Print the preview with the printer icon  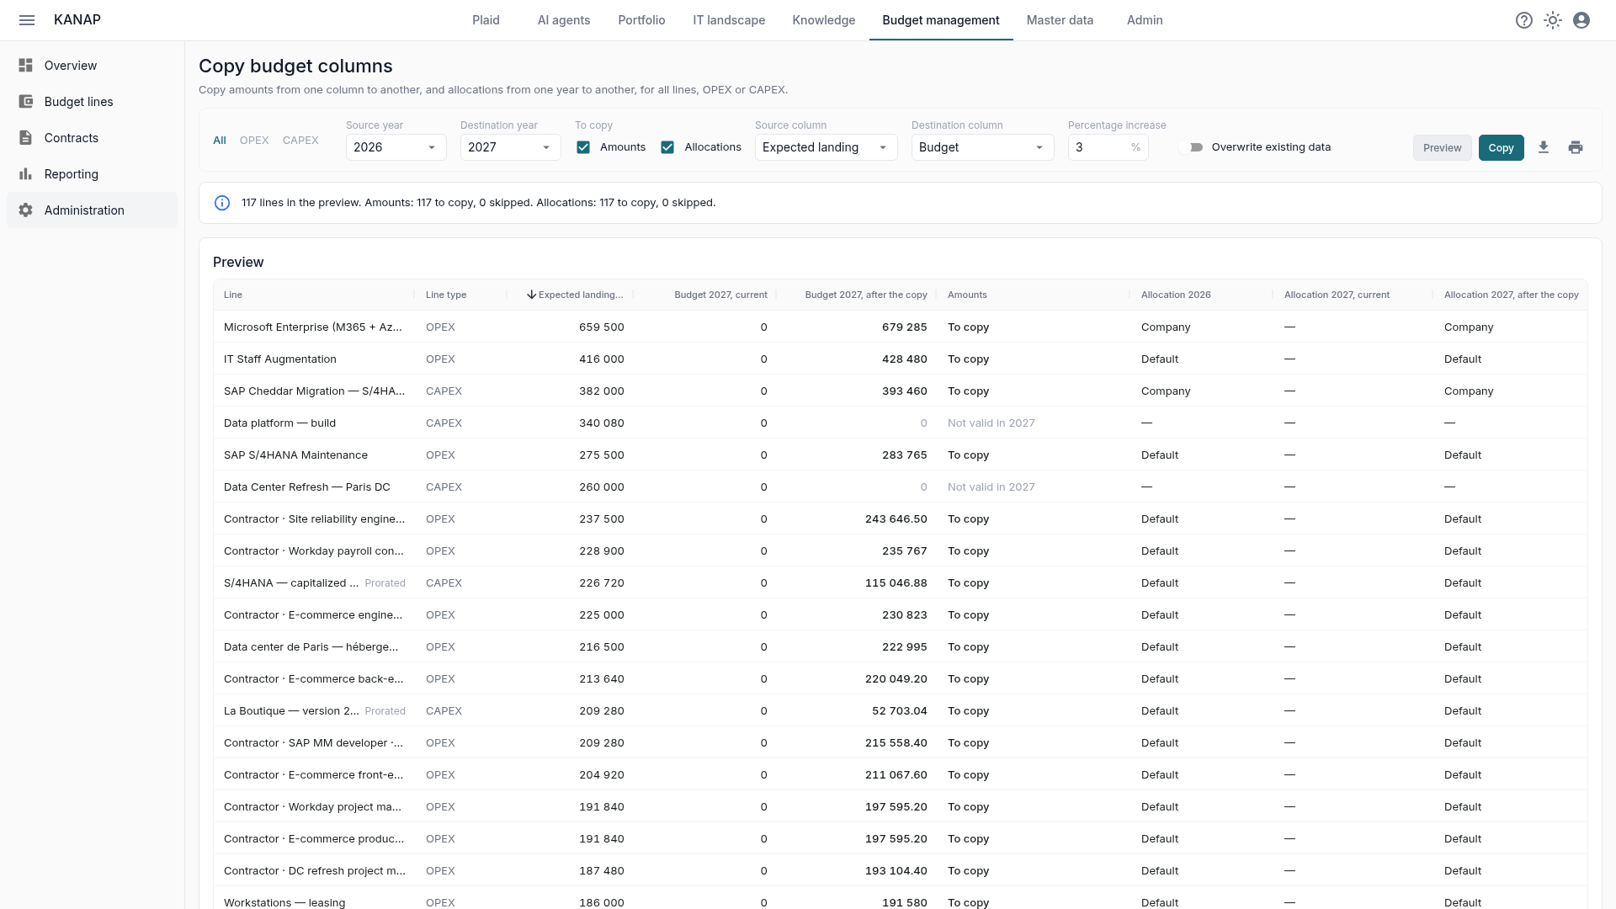[x=1576, y=147]
